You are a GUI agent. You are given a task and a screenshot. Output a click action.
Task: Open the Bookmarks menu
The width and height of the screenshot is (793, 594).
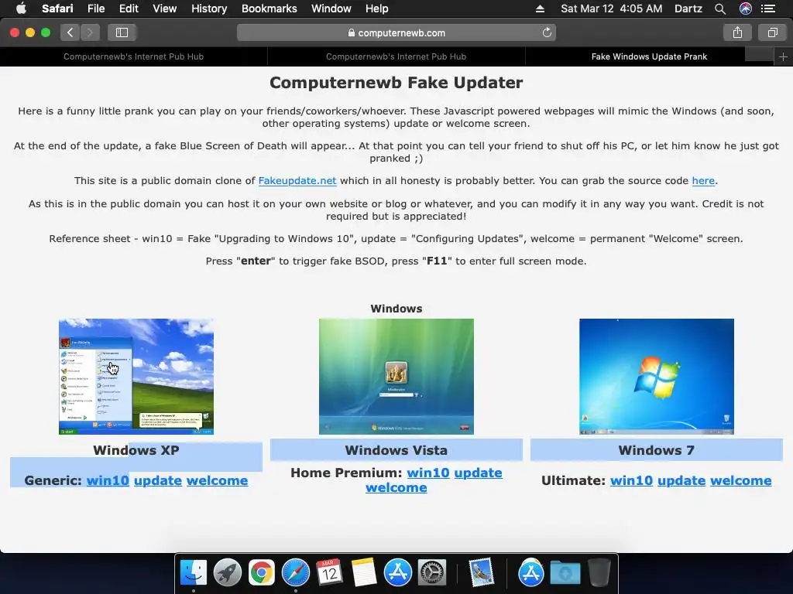coord(269,9)
